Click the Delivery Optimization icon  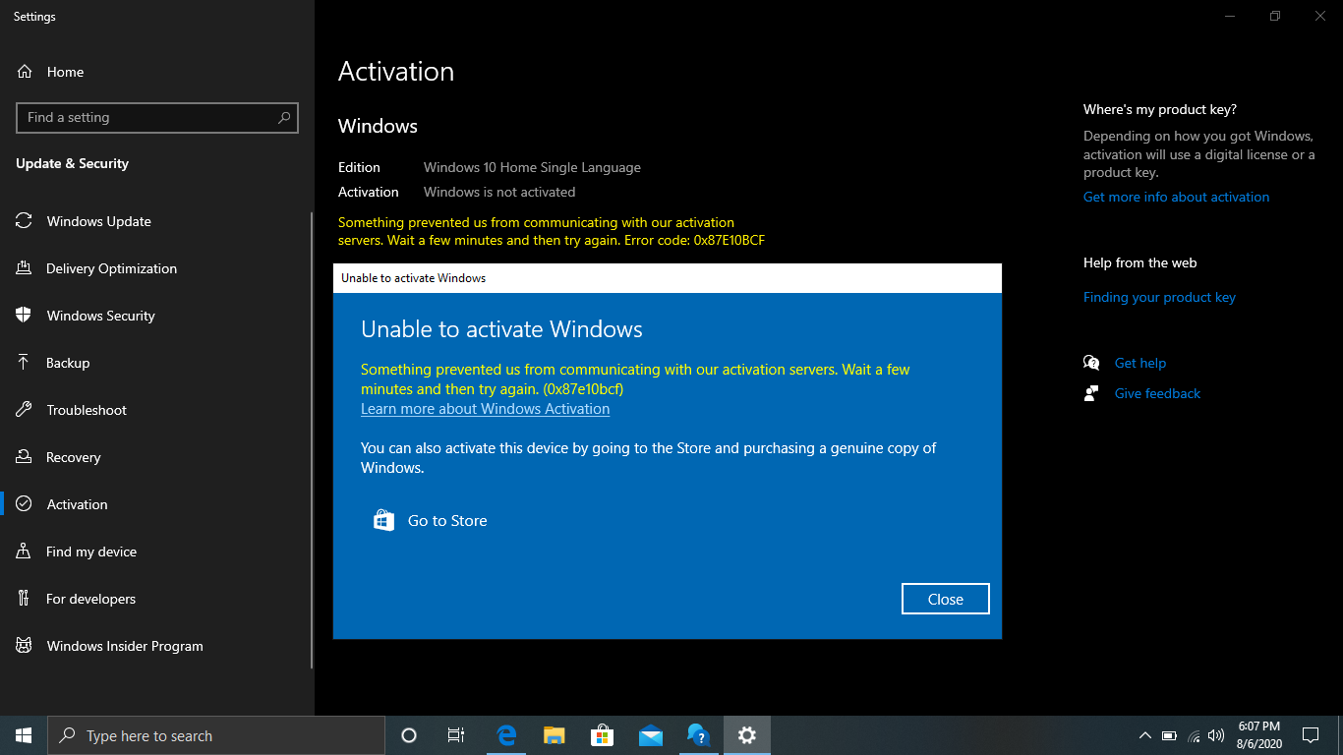pos(25,268)
